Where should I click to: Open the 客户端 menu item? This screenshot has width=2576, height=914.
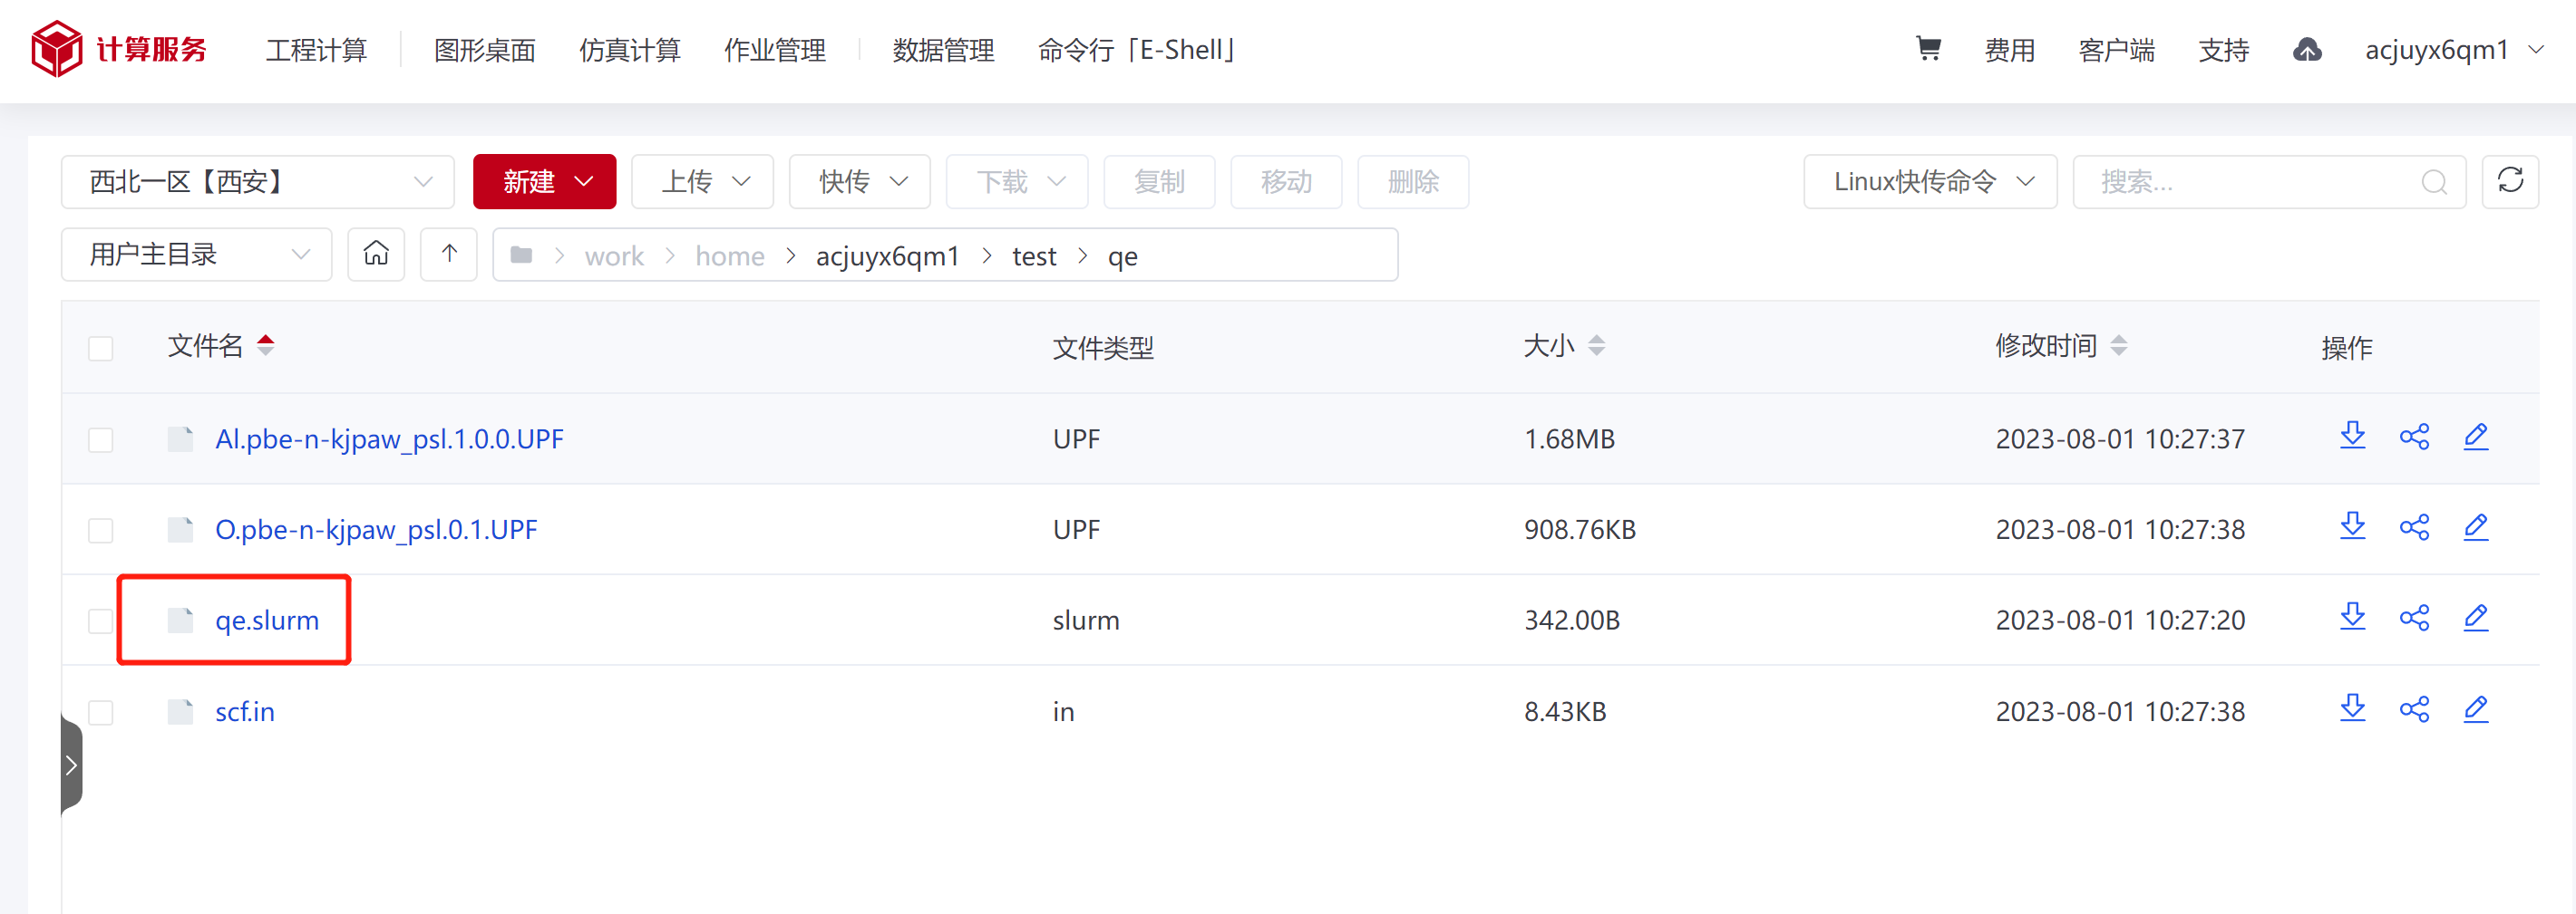coord(2116,50)
